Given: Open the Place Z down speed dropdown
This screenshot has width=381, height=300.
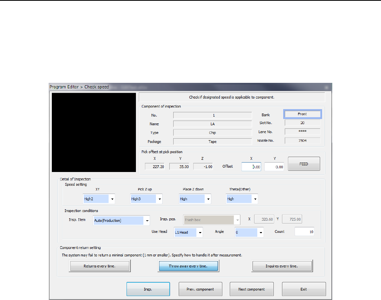Looking at the screenshot, I should pos(195,199).
